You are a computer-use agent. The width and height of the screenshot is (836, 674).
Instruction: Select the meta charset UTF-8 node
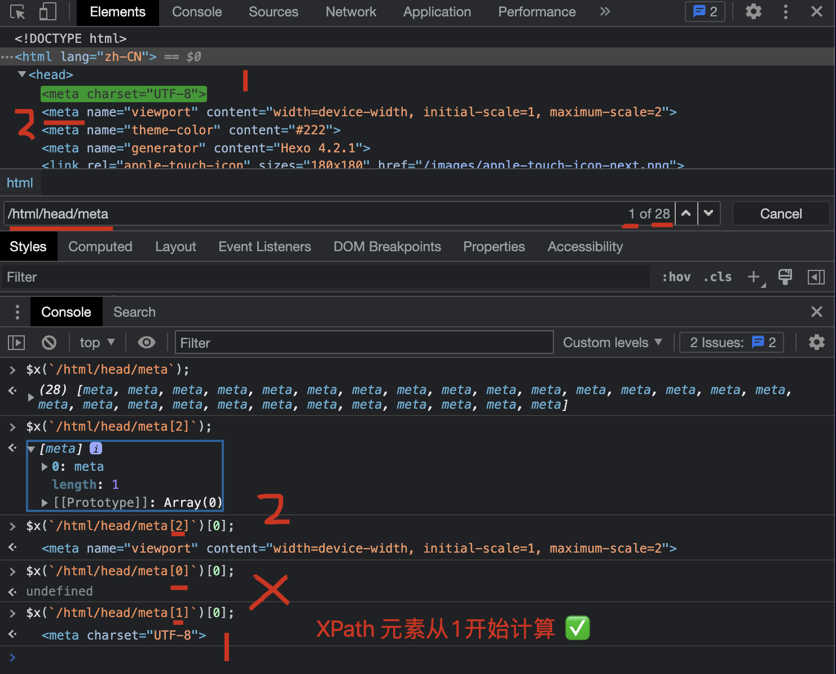pos(124,94)
